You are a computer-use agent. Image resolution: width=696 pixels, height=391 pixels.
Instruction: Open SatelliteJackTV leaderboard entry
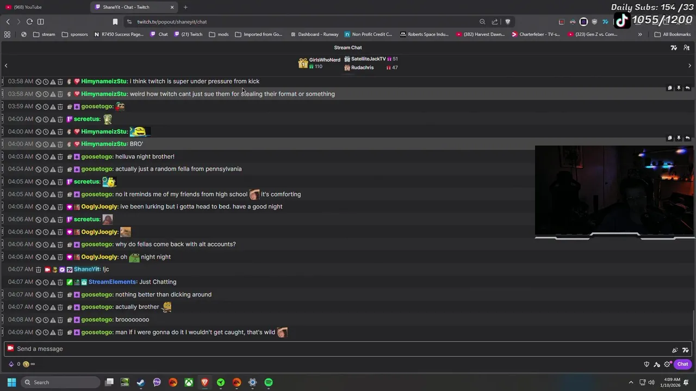tap(371, 59)
